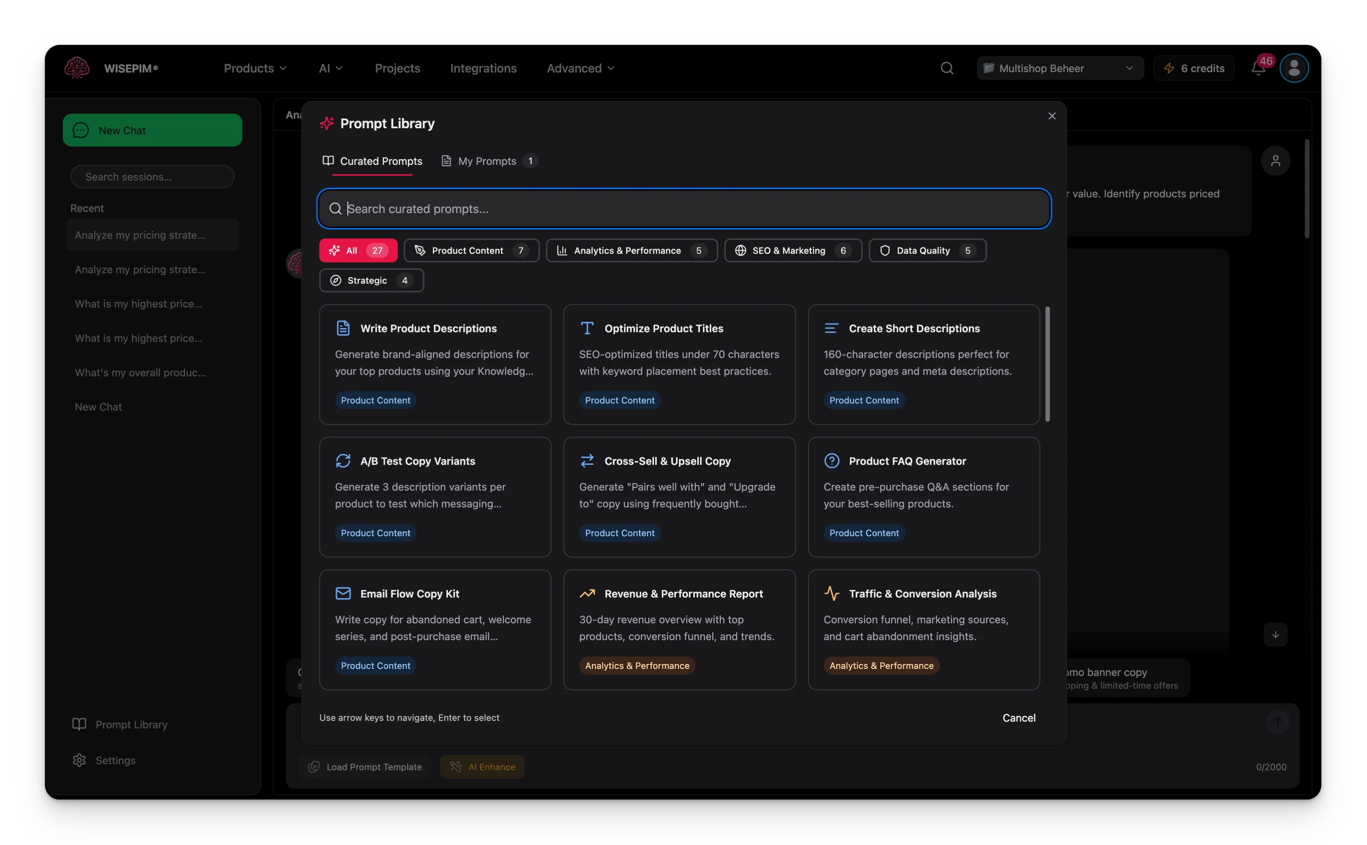Image resolution: width=1367 pixels, height=845 pixels.
Task: Click the WISEPIM brain logo
Action: 77,68
